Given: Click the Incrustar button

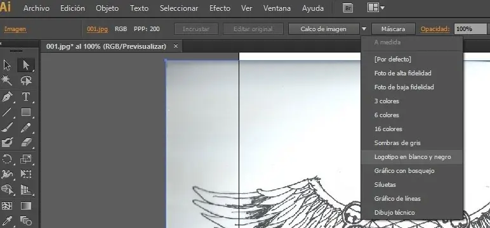Looking at the screenshot, I should pyautogui.click(x=195, y=29).
